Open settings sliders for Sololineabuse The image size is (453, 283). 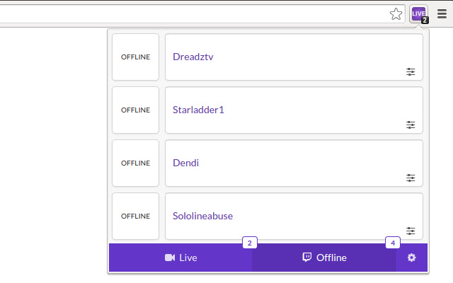[x=411, y=231]
